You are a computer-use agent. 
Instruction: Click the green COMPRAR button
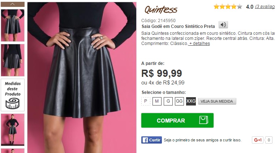click(x=177, y=120)
